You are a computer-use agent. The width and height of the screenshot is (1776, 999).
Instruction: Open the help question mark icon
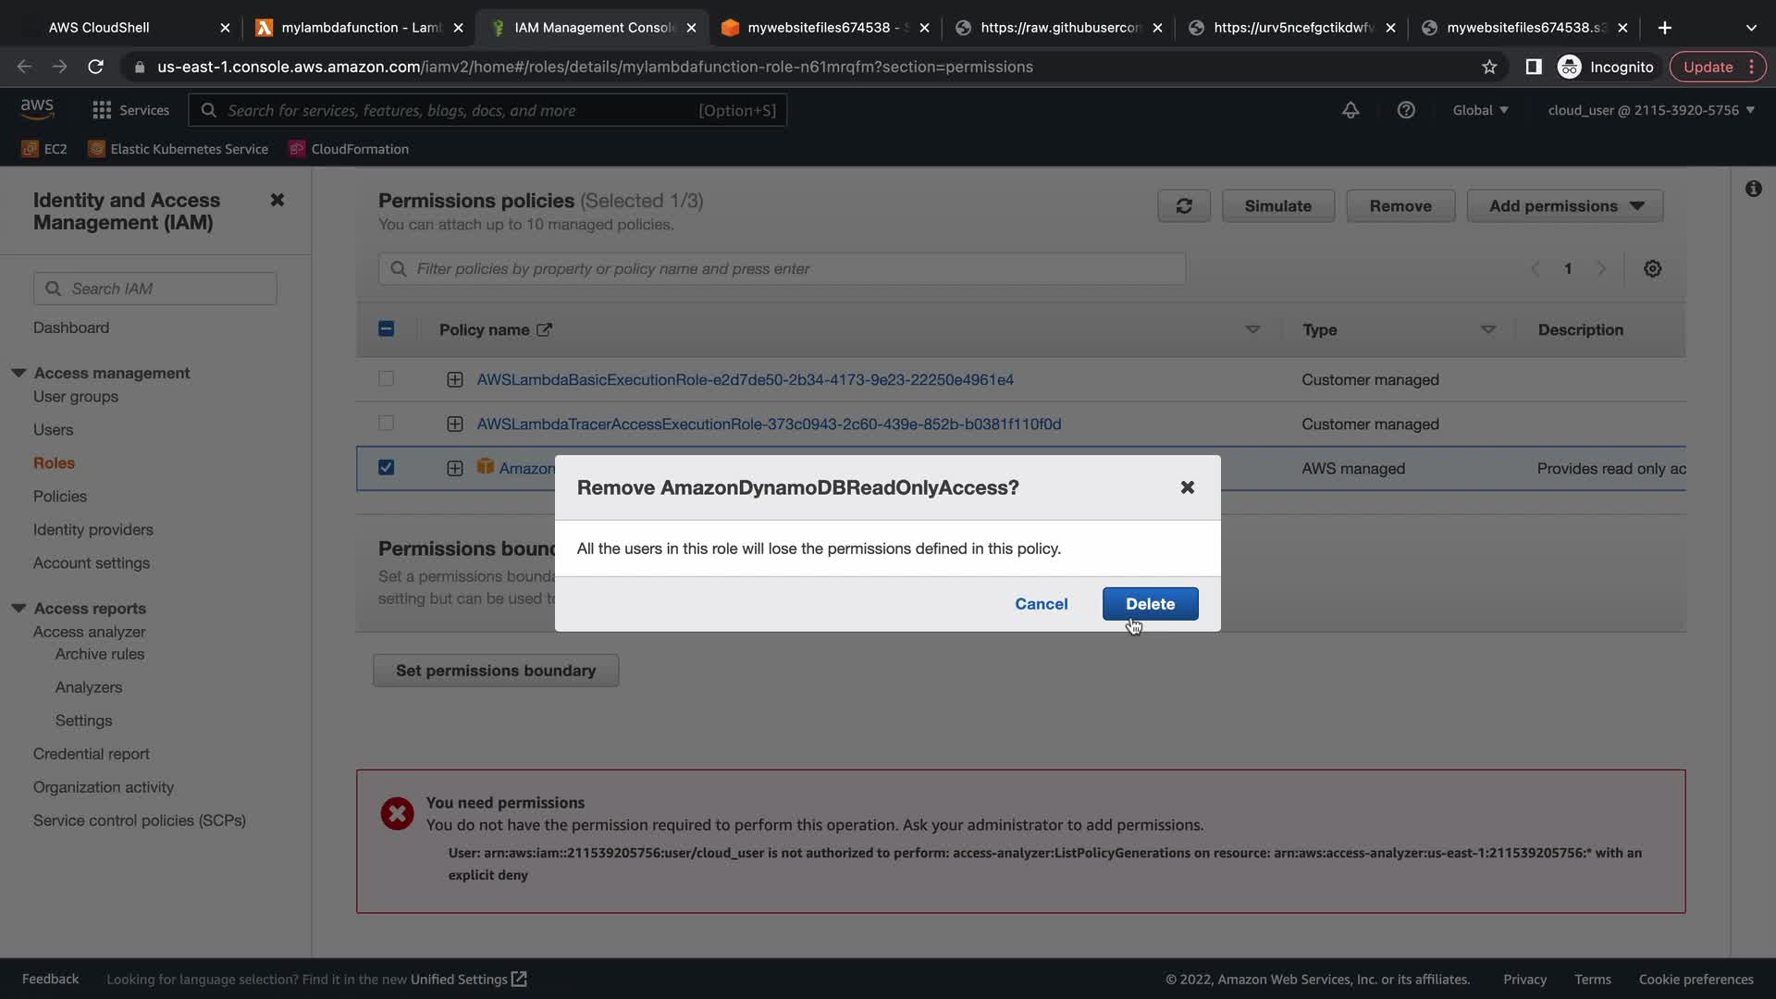(1406, 110)
